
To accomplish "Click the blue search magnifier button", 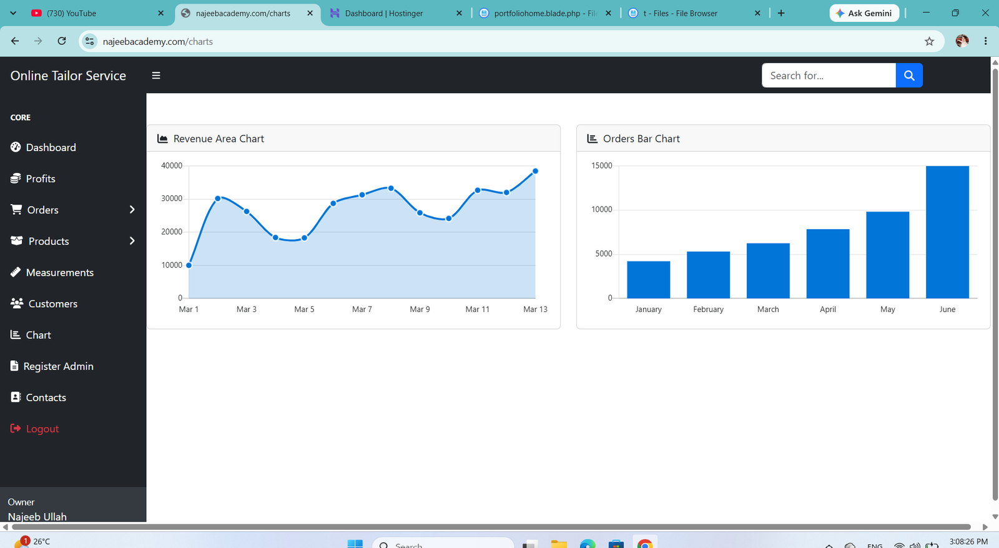I will tap(909, 76).
